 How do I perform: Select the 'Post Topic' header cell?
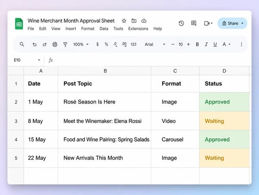click(104, 84)
